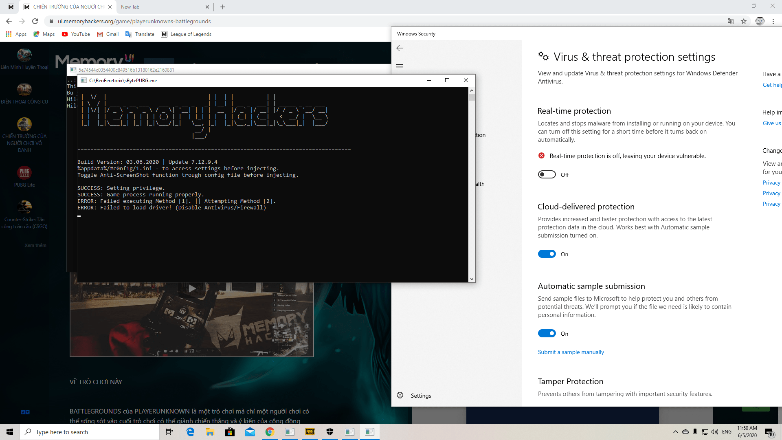Select PUBG Lite in website sidebar
The width and height of the screenshot is (782, 440).
(x=24, y=176)
